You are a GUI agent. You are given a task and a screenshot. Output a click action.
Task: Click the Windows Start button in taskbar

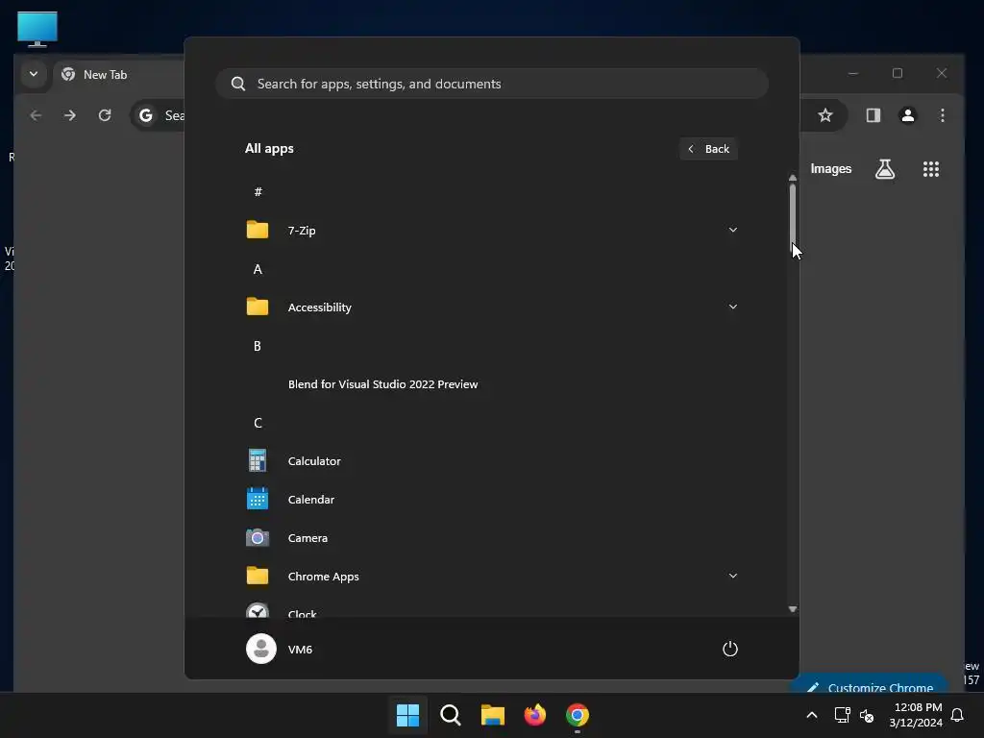(x=407, y=715)
